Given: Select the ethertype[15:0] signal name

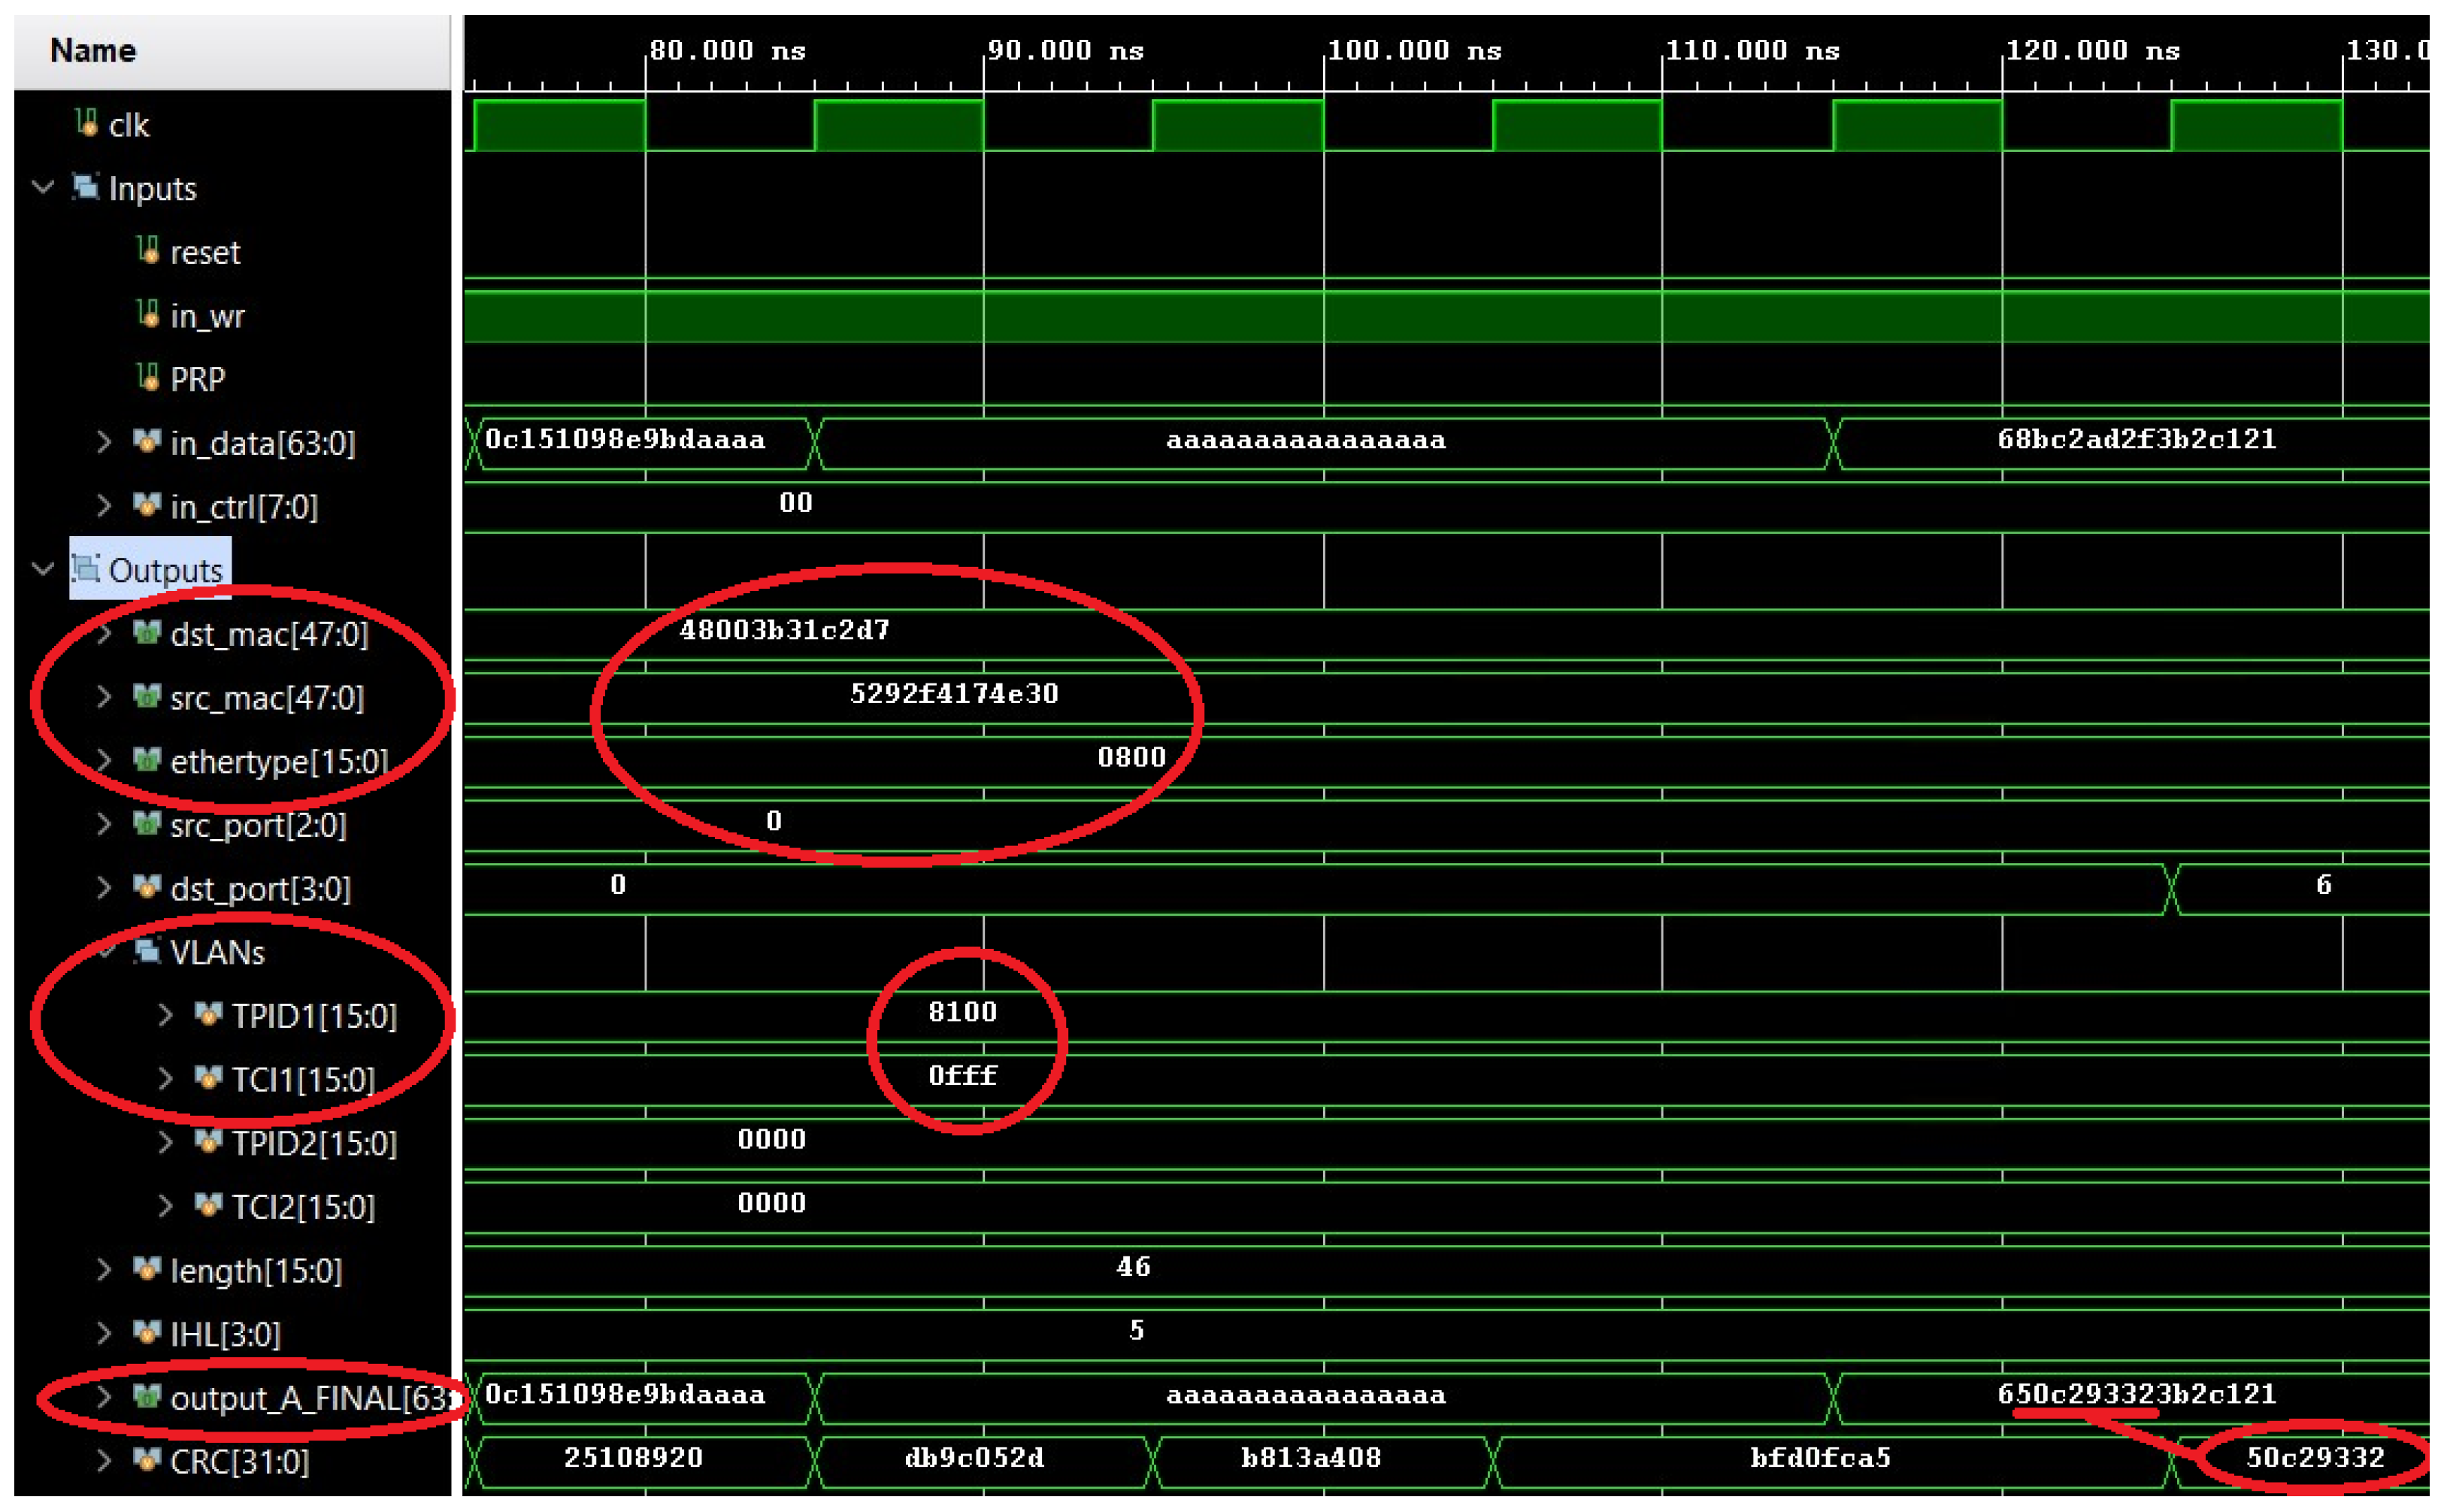Looking at the screenshot, I should (280, 762).
